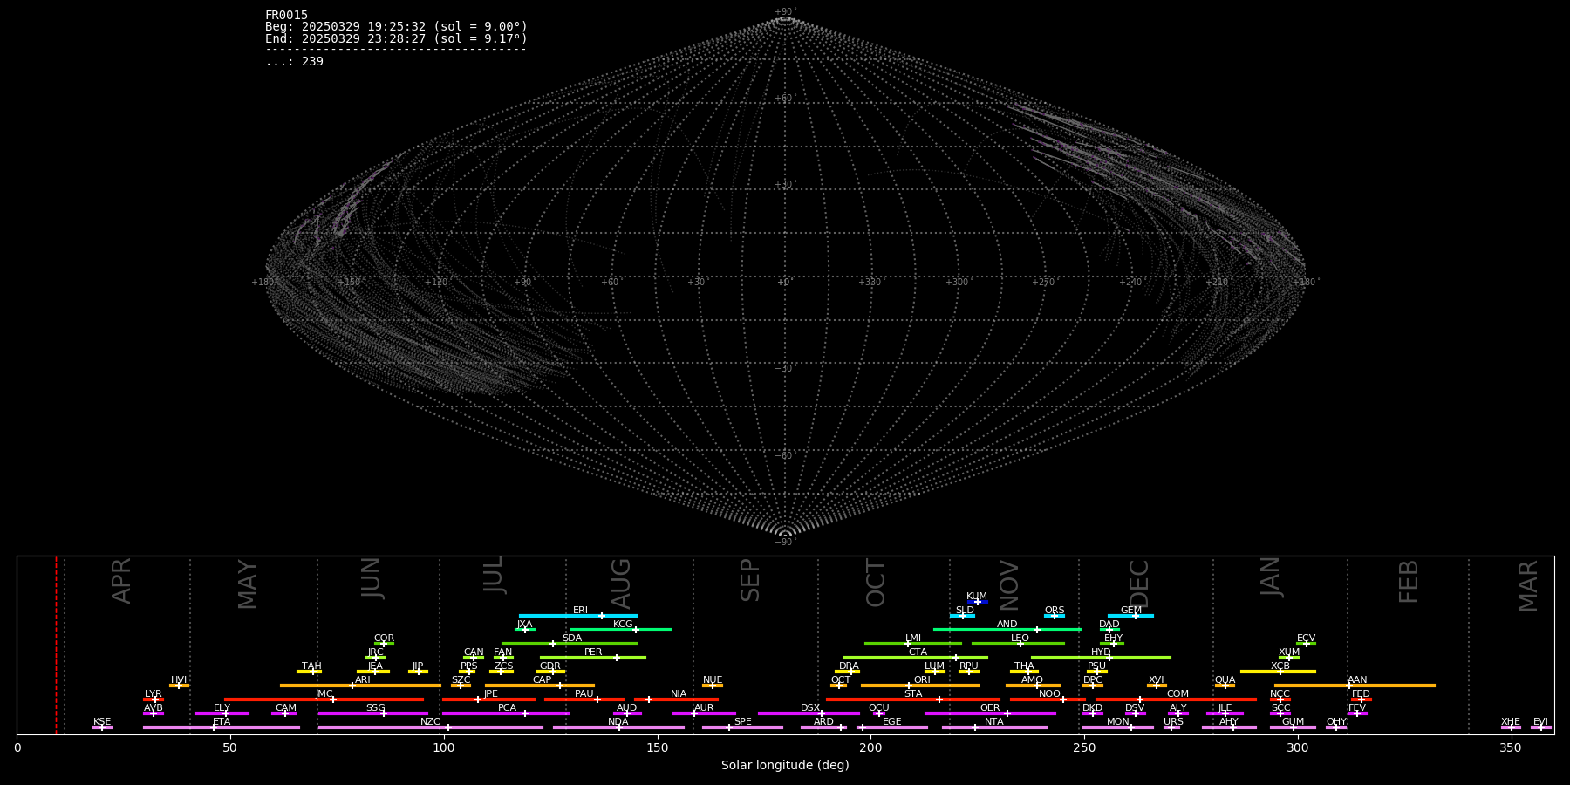Click the yellow XCB shower bar
1570x785 pixels.
pos(1278,672)
